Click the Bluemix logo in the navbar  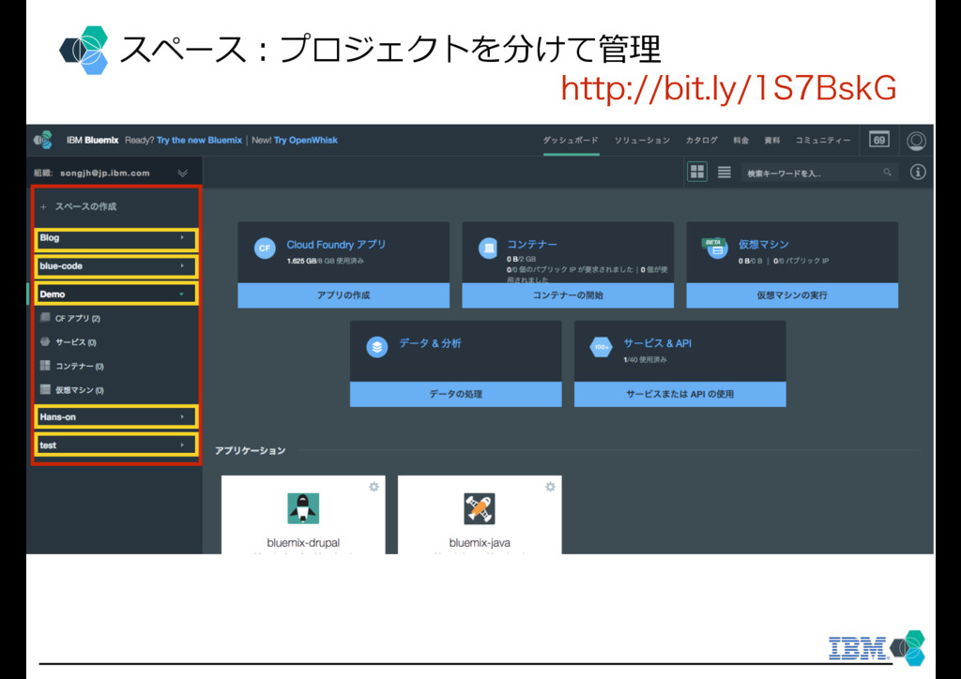43,141
